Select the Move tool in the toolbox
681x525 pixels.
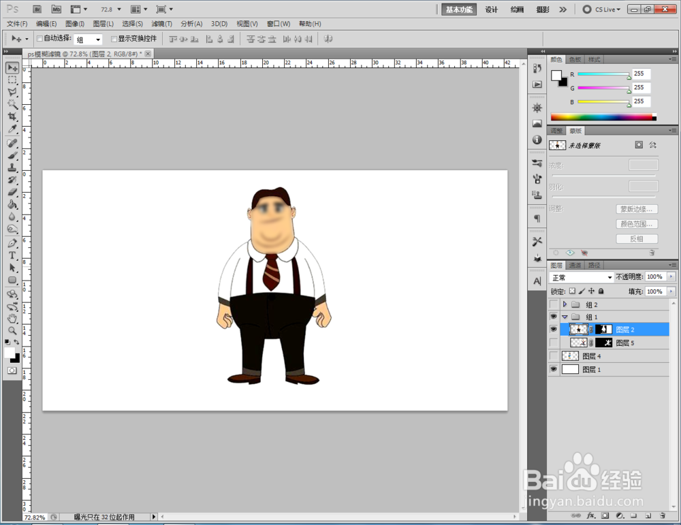pyautogui.click(x=12, y=67)
